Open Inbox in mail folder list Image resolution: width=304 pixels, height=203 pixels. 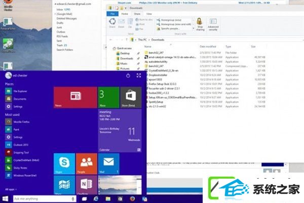coord(63,10)
